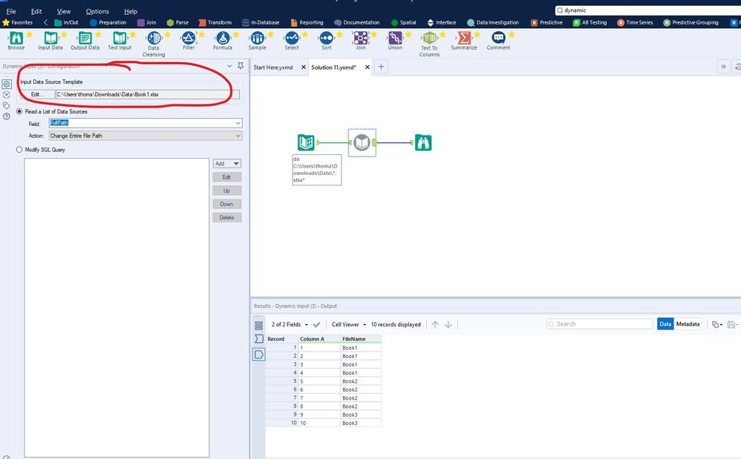Image resolution: width=741 pixels, height=459 pixels.
Task: Move to next record arrow in results
Action: pyautogui.click(x=448, y=324)
